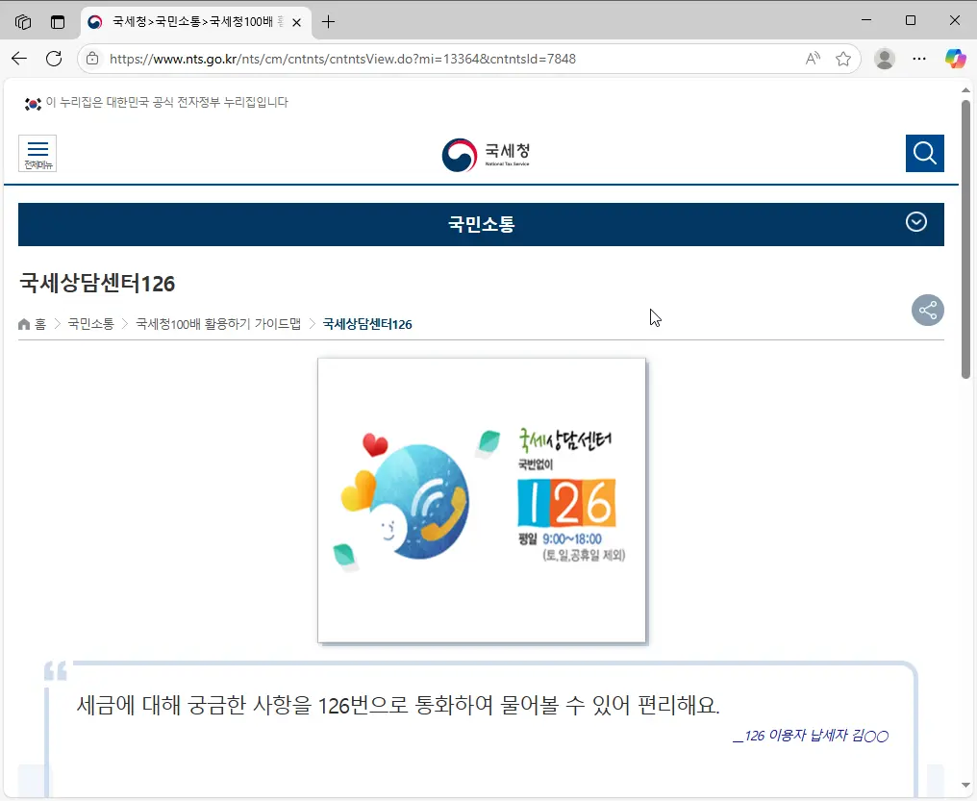This screenshot has width=977, height=801.
Task: Click the scrollbar down arrow
Action: [x=965, y=786]
